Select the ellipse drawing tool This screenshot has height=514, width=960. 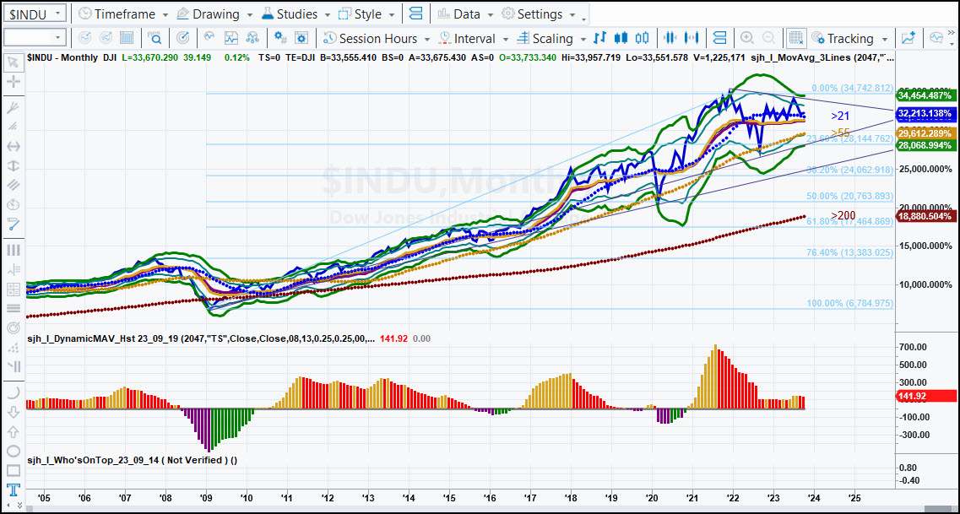(x=13, y=452)
